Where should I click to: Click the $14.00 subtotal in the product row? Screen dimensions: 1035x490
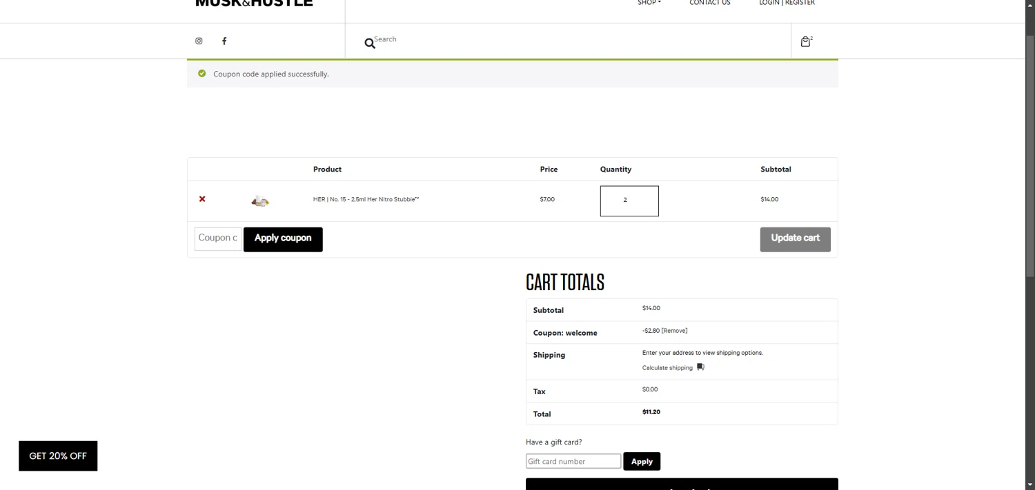(769, 199)
